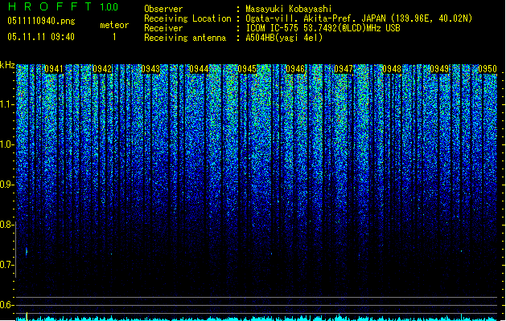Click the 0948 time marker

392,69
